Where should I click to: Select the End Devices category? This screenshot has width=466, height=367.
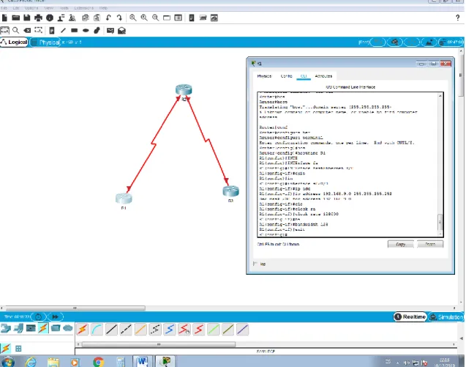(x=18, y=328)
